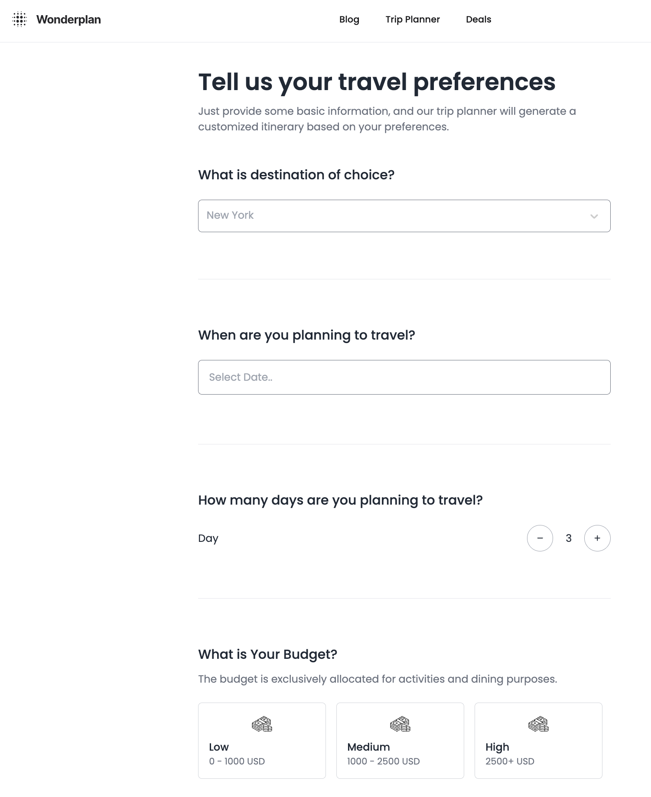Click the 2500+ USD range text
The width and height of the screenshot is (651, 797).
click(x=510, y=761)
